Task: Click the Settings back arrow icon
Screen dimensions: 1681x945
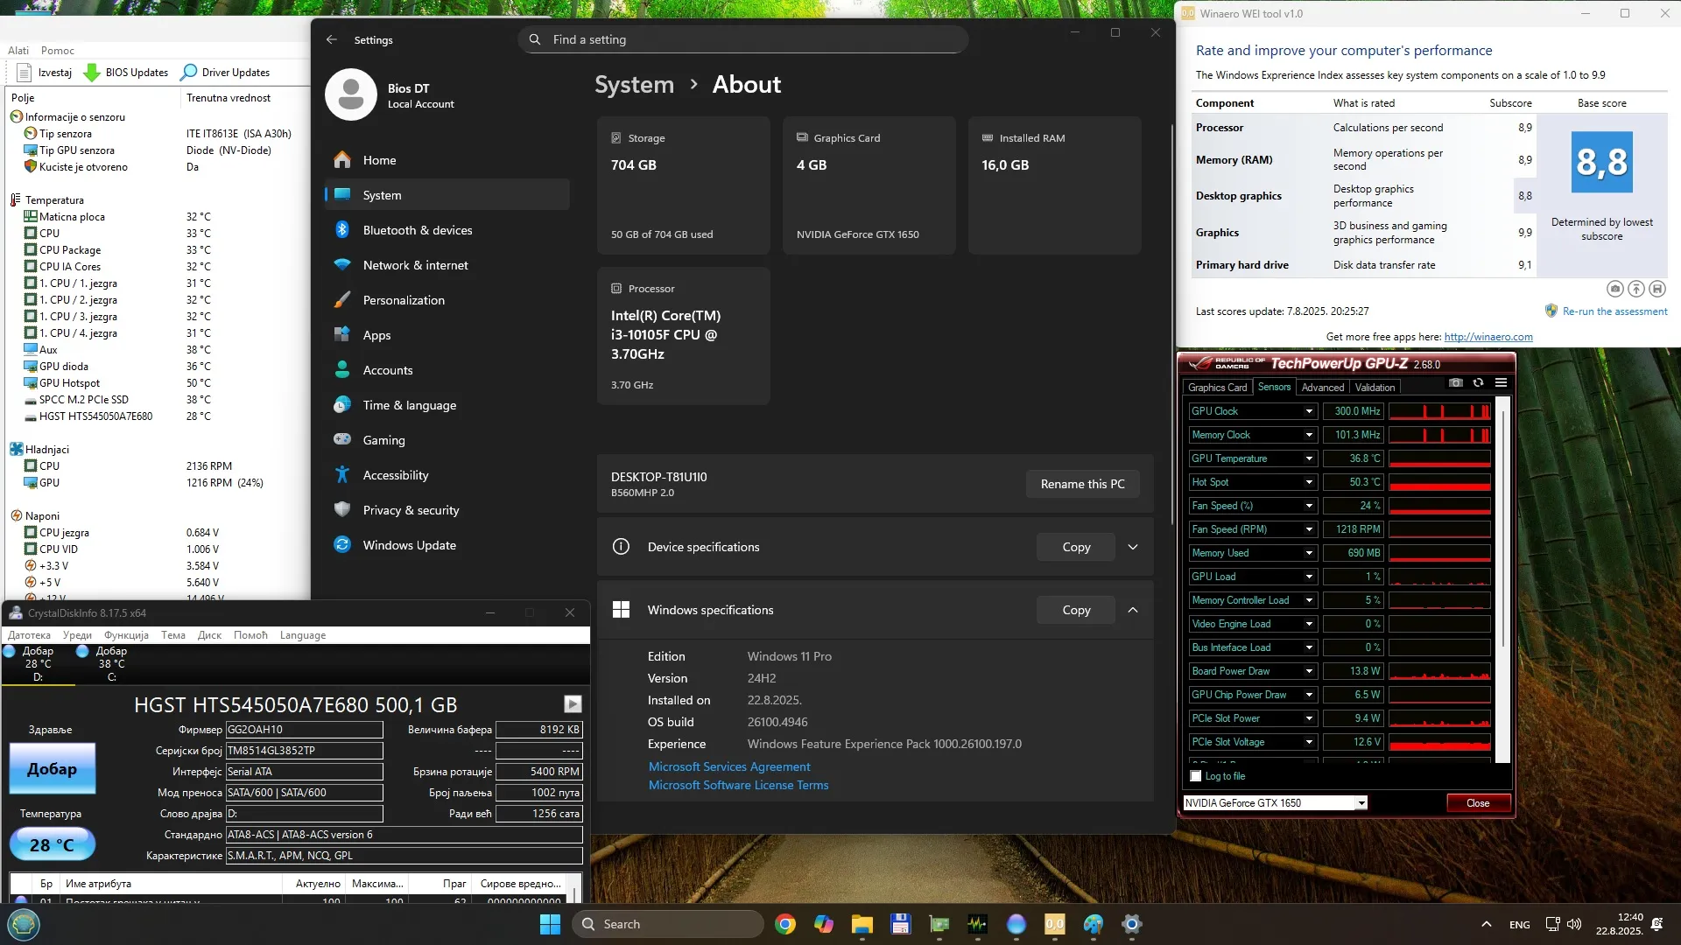Action: (x=331, y=40)
